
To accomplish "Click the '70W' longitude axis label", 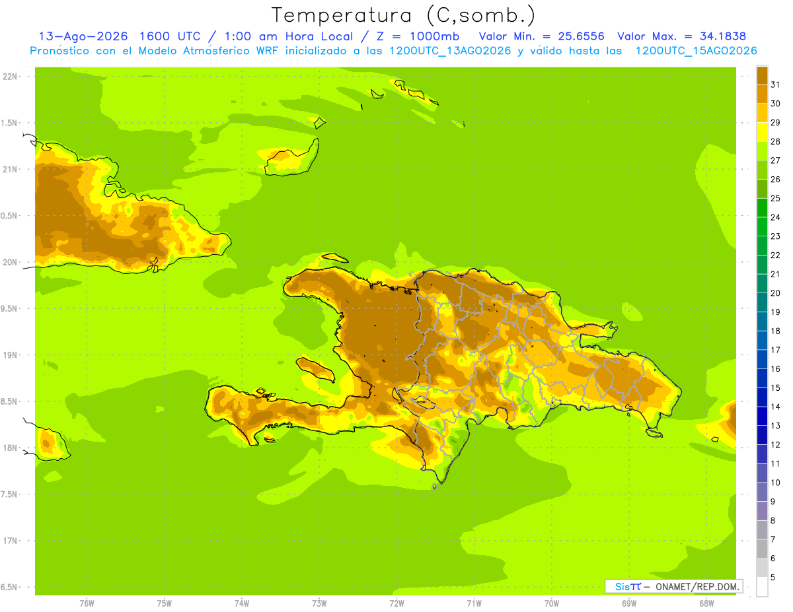I will pos(552,603).
